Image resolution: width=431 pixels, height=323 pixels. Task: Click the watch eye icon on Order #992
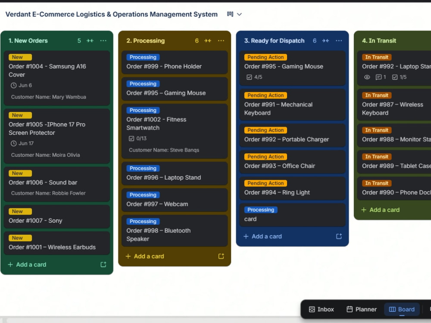pos(367,77)
